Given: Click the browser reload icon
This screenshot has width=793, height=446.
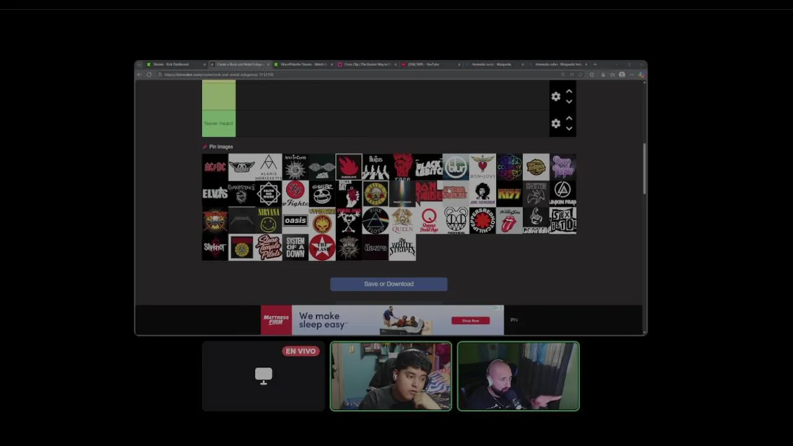Looking at the screenshot, I should (149, 74).
